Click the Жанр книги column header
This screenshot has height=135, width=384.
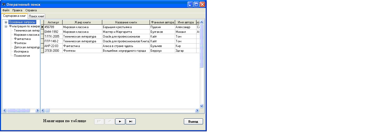[x=82, y=22]
